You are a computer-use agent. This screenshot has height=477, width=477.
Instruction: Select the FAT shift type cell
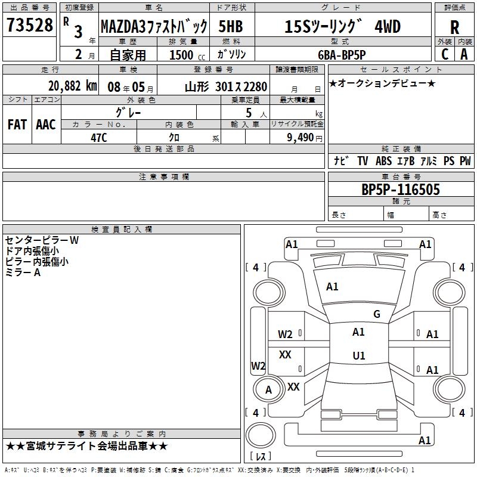click(x=17, y=124)
